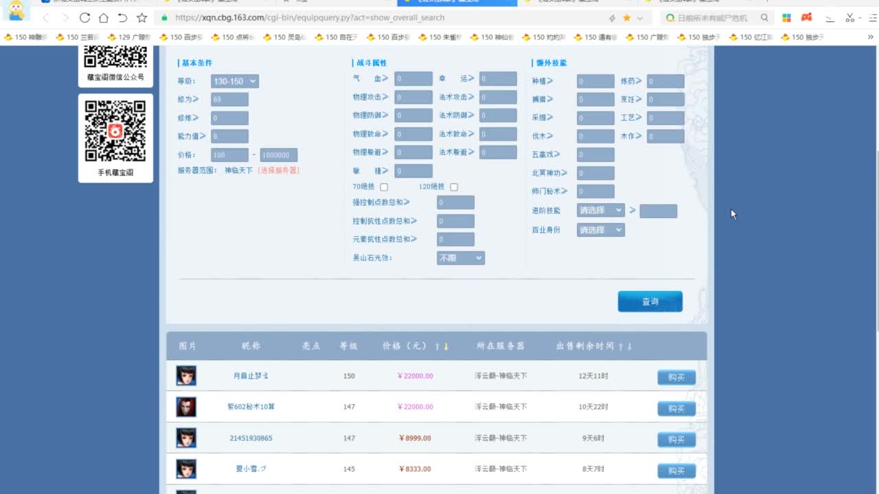Expand the 昊山石光效 dropdown
Image resolution: width=879 pixels, height=494 pixels.
point(460,258)
